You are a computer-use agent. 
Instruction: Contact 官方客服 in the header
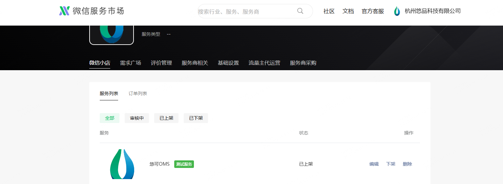pos(373,11)
